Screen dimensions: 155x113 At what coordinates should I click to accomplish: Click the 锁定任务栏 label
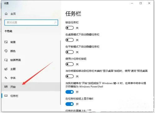coord(72,22)
